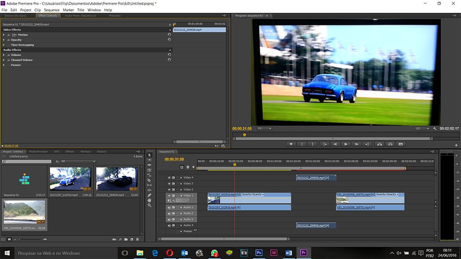461x259 pixels.
Task: Open Program Monitor settings wrench
Action: [x=435, y=129]
